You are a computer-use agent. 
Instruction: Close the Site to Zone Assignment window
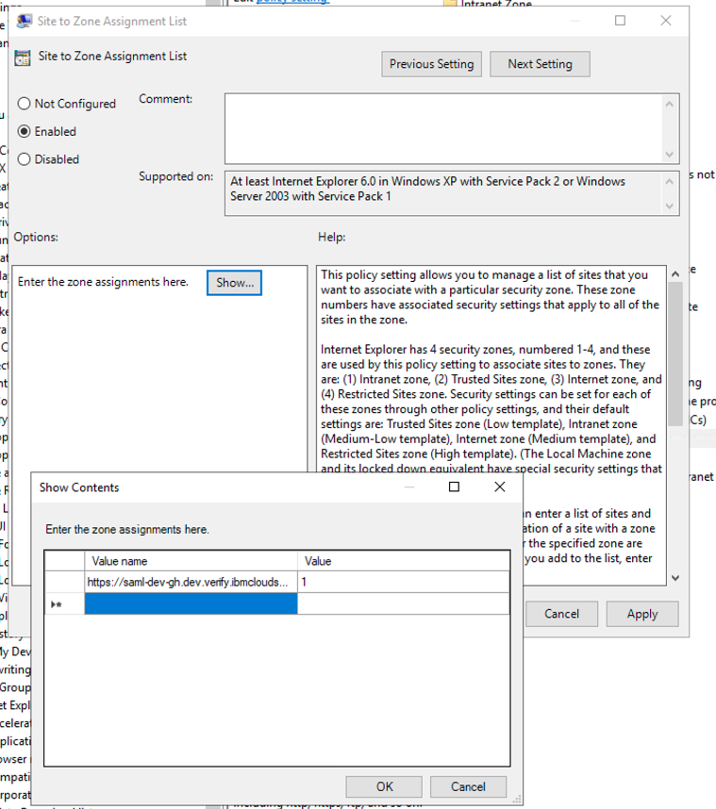(666, 21)
